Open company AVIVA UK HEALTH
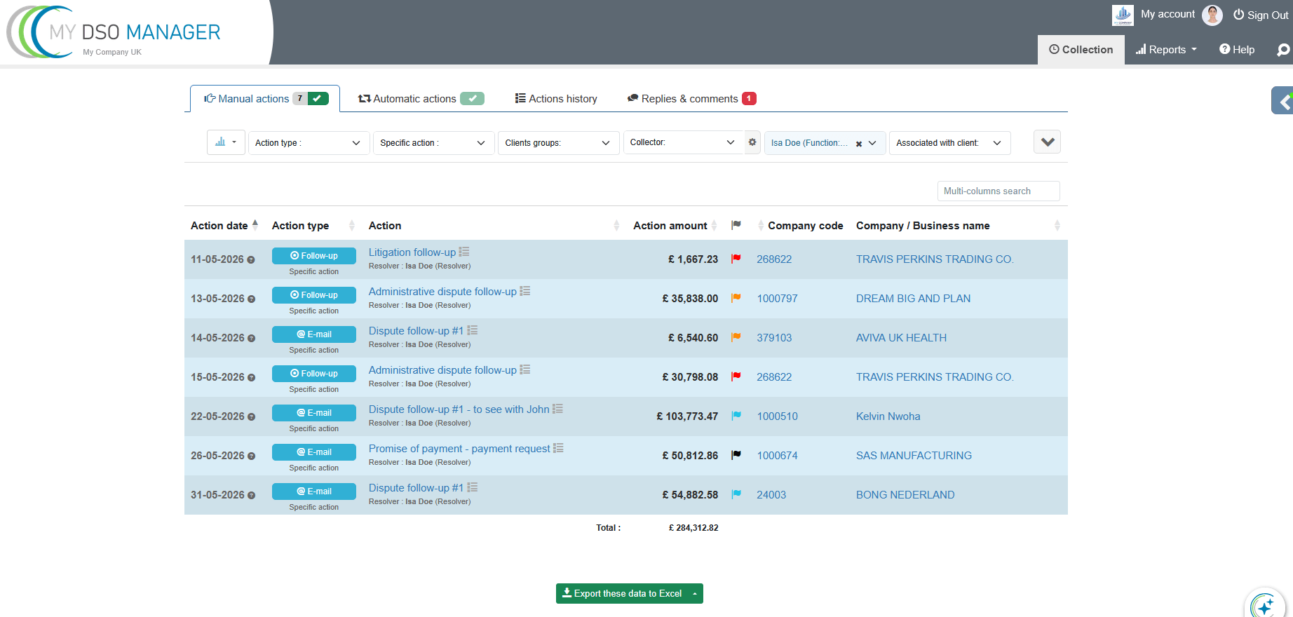The width and height of the screenshot is (1293, 617). coord(901,338)
